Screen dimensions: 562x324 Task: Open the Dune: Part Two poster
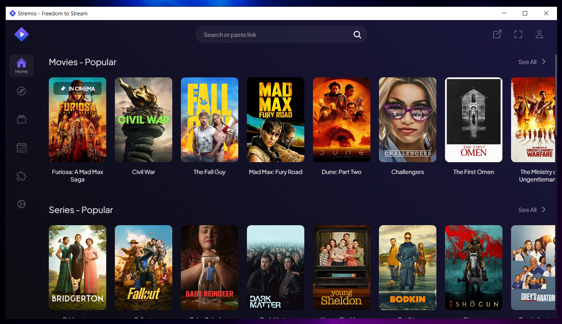pyautogui.click(x=342, y=120)
